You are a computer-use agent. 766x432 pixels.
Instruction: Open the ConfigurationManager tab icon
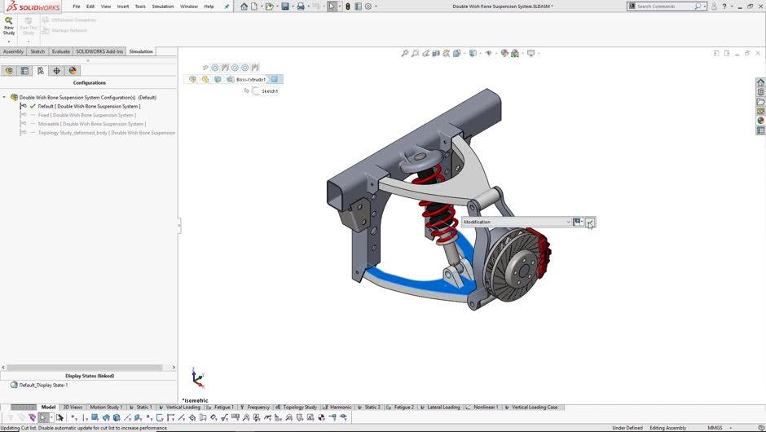pos(41,71)
